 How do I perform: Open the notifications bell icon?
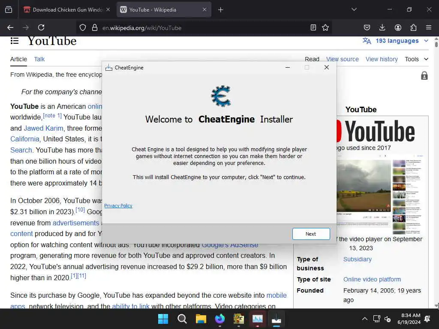click(427, 319)
